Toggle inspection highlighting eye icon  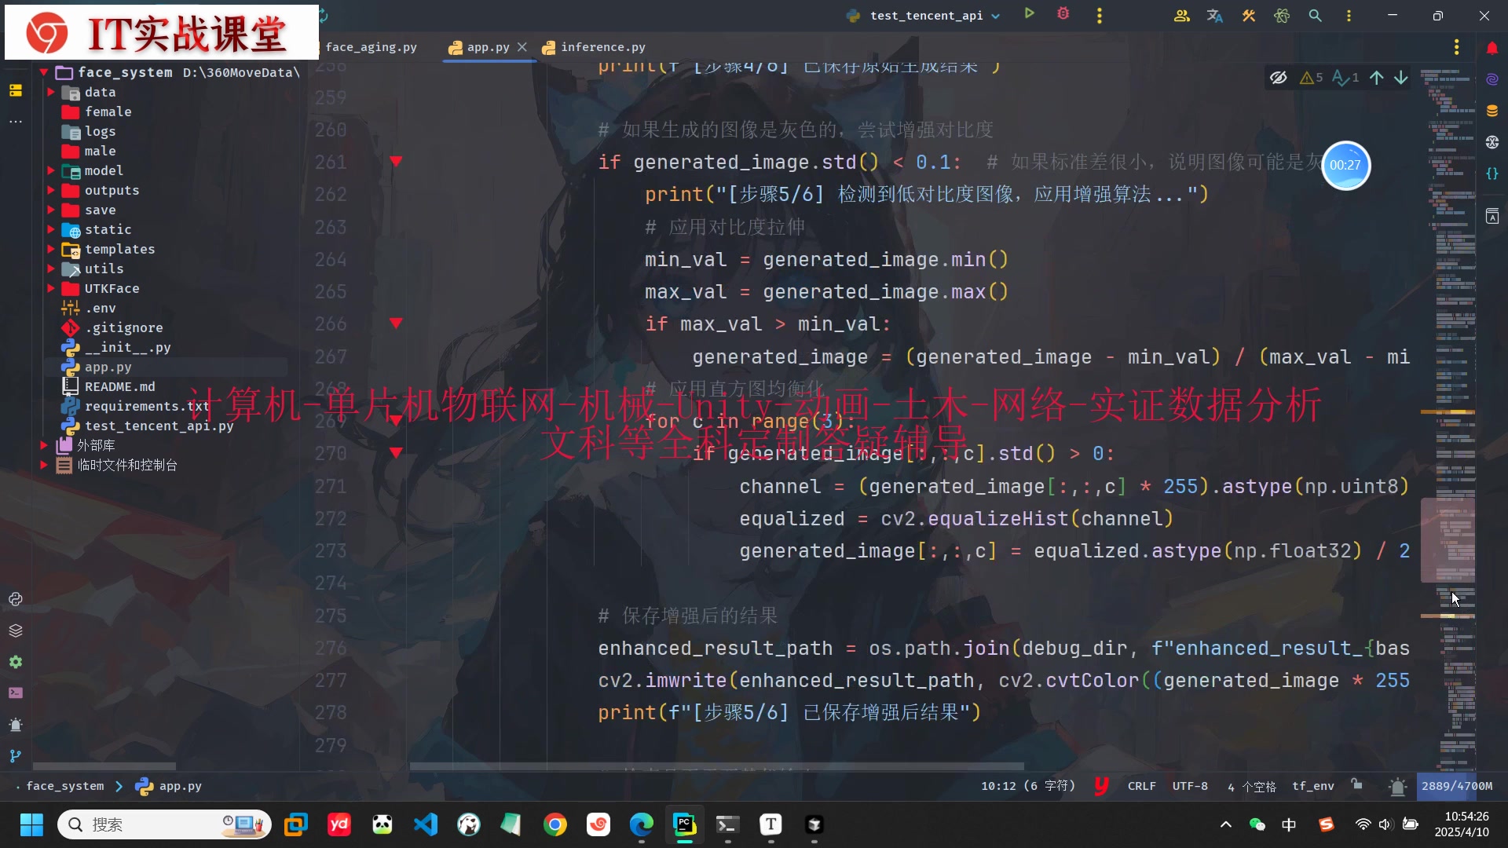(x=1279, y=78)
